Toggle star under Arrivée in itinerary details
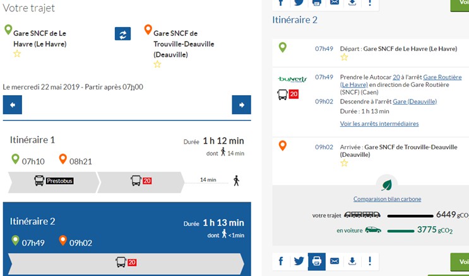Image resolution: width=469 pixels, height=276 pixels. point(344,163)
